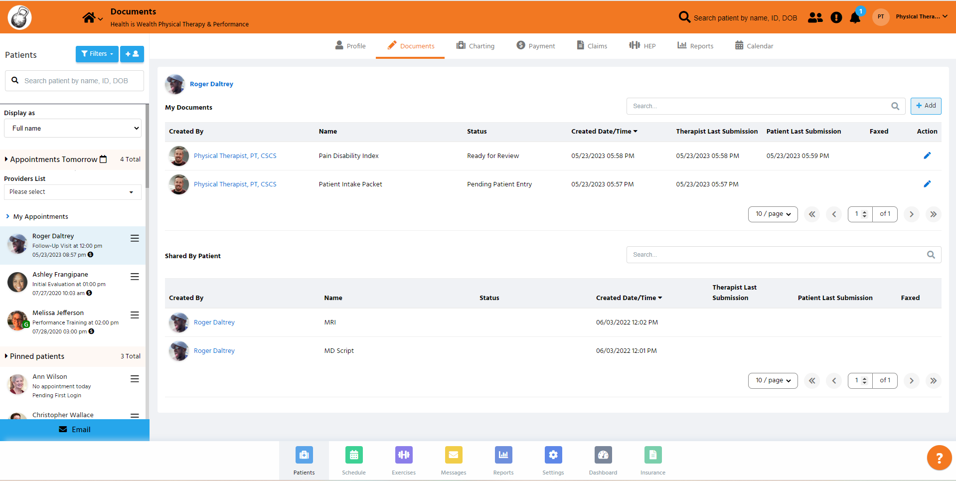Click the header search magnifier icon
This screenshot has height=481, width=956.
click(684, 17)
